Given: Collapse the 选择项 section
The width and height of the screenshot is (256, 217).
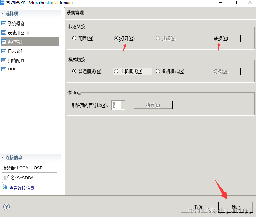Looking at the screenshot, I should 2,13.
